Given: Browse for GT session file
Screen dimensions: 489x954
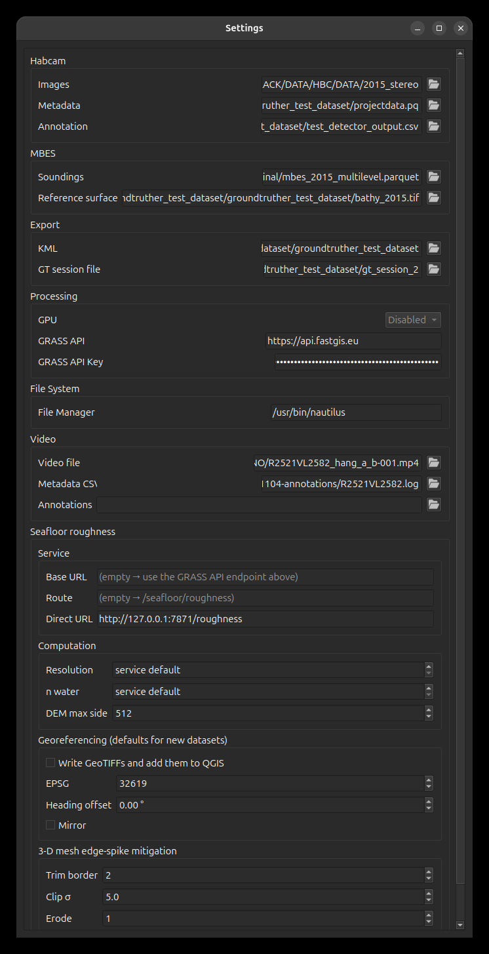Looking at the screenshot, I should (433, 269).
